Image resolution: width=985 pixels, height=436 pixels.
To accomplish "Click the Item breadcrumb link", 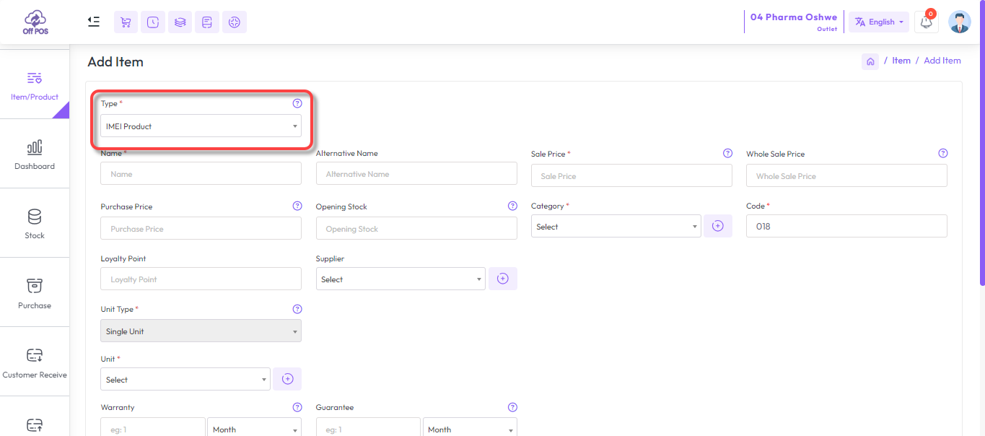I will pyautogui.click(x=901, y=61).
